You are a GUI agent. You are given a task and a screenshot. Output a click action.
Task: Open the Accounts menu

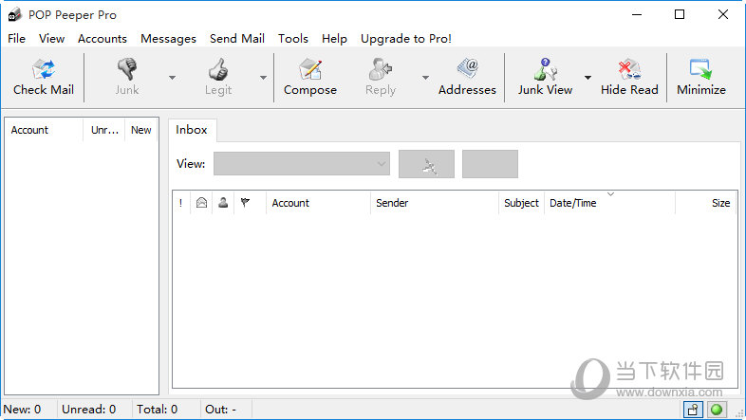coord(103,39)
